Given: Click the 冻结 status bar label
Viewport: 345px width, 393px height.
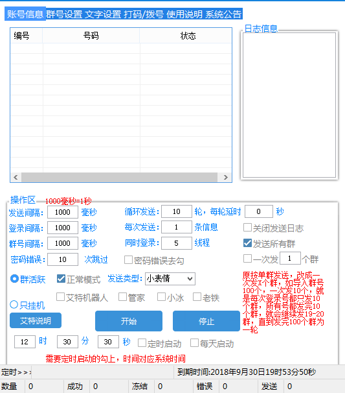Looking at the screenshot, I should coord(140,387).
